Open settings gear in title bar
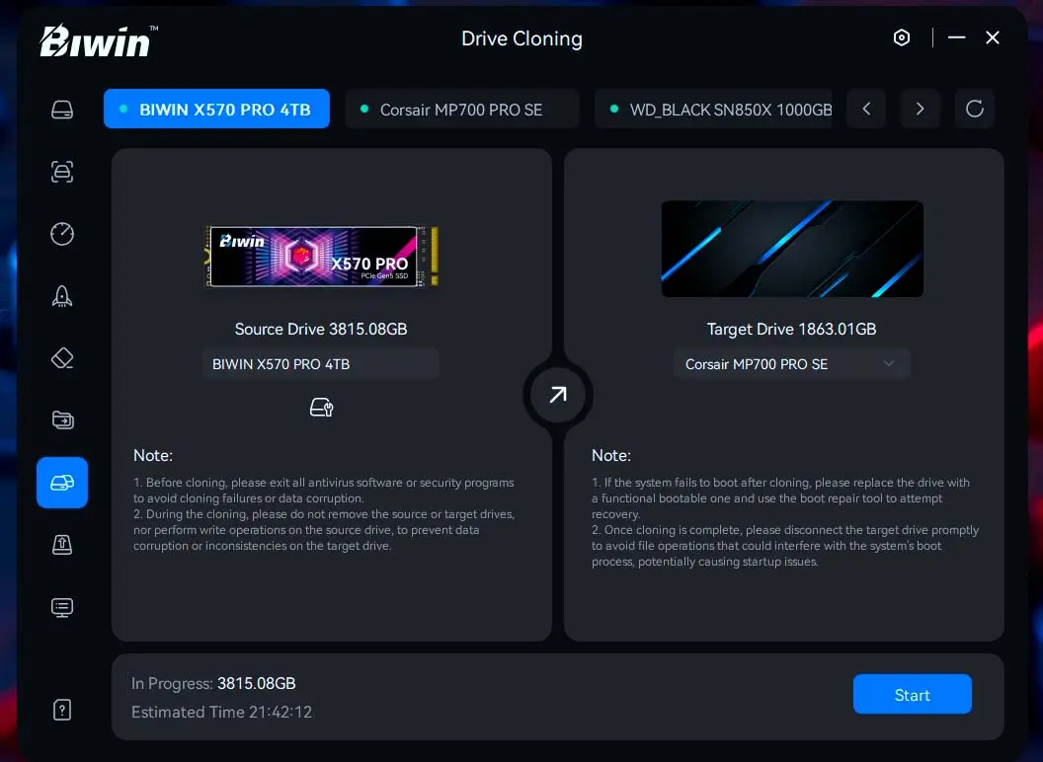The height and width of the screenshot is (762, 1043). coord(902,38)
